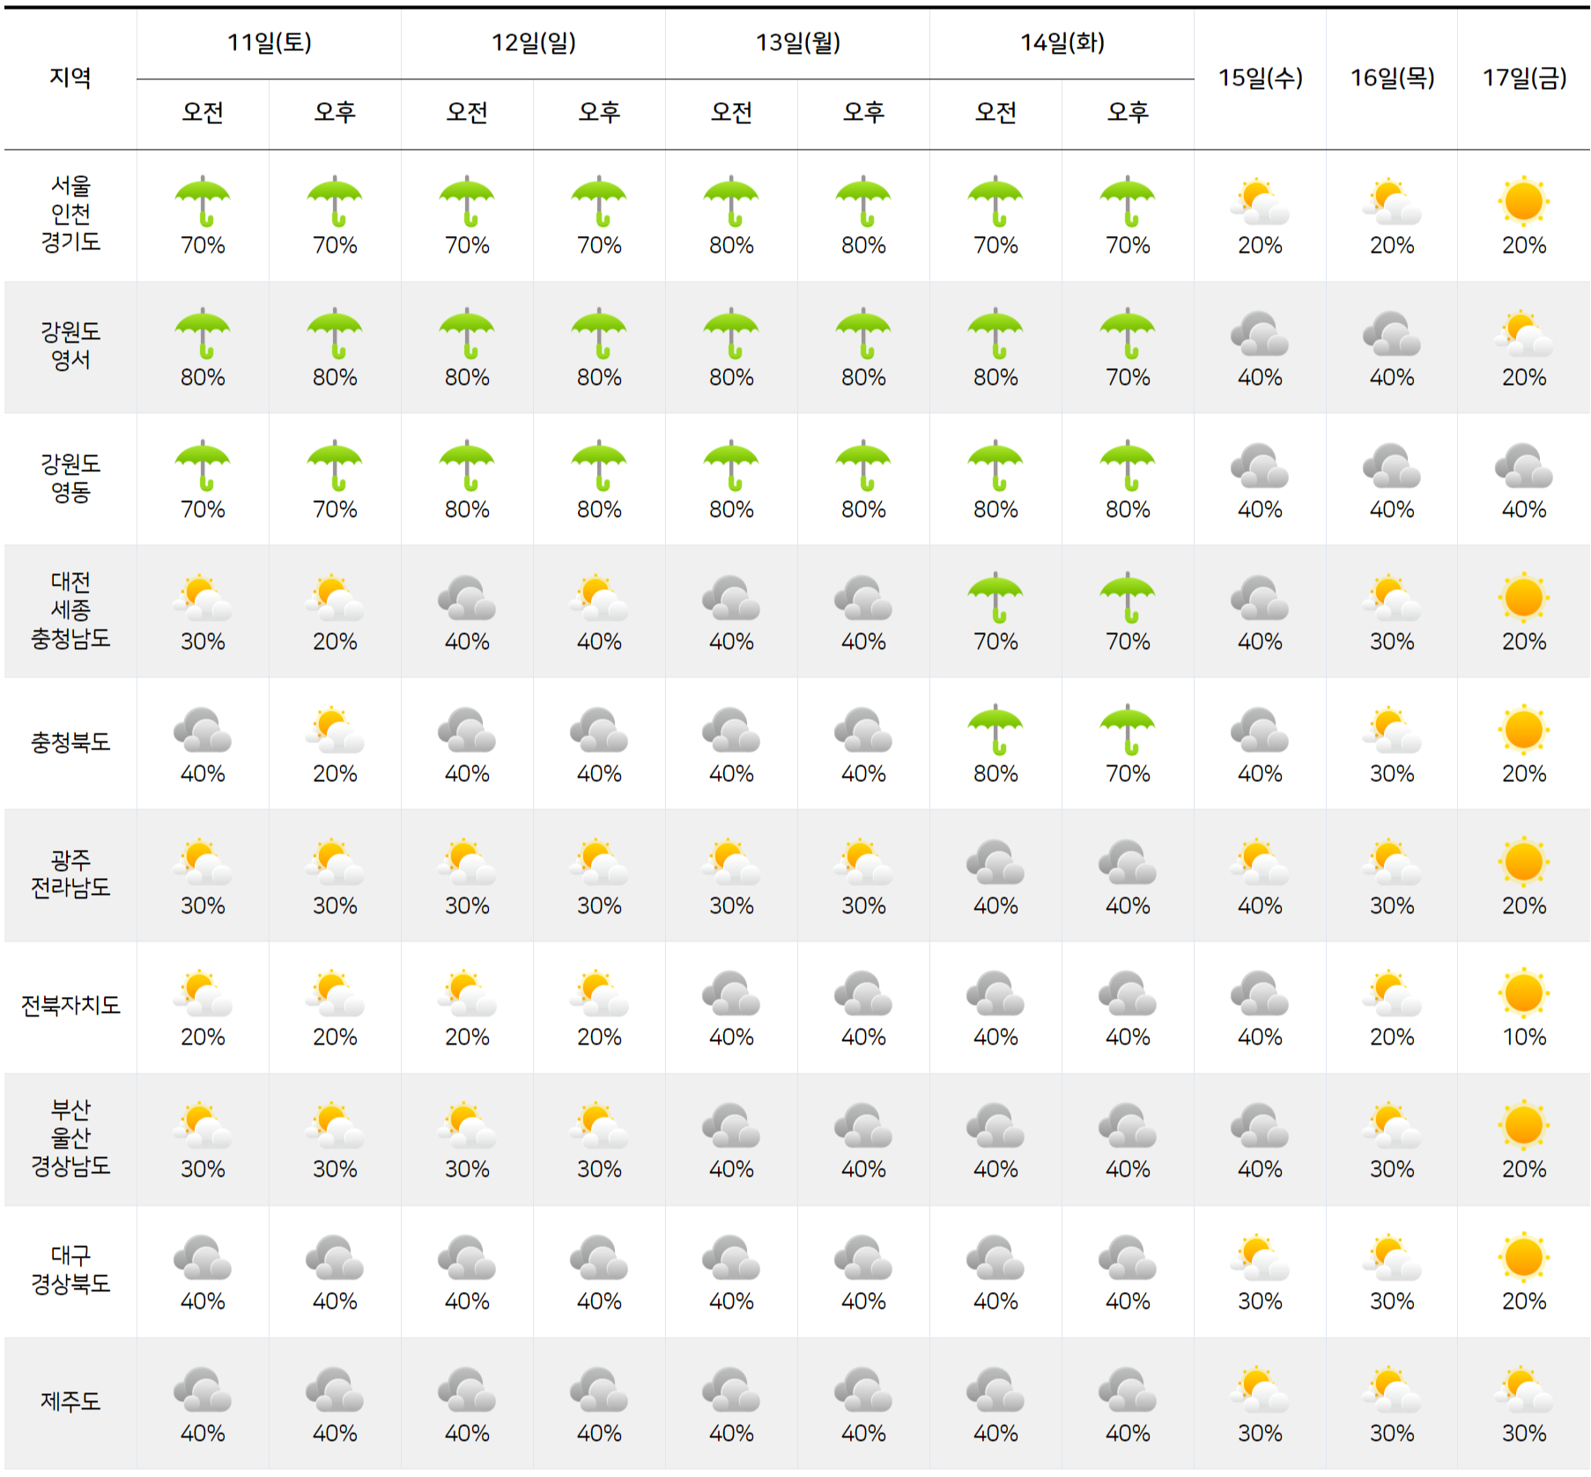The image size is (1591, 1477).
Task: Click the 부산 울산 경상남도 region label
Action: (x=70, y=1138)
